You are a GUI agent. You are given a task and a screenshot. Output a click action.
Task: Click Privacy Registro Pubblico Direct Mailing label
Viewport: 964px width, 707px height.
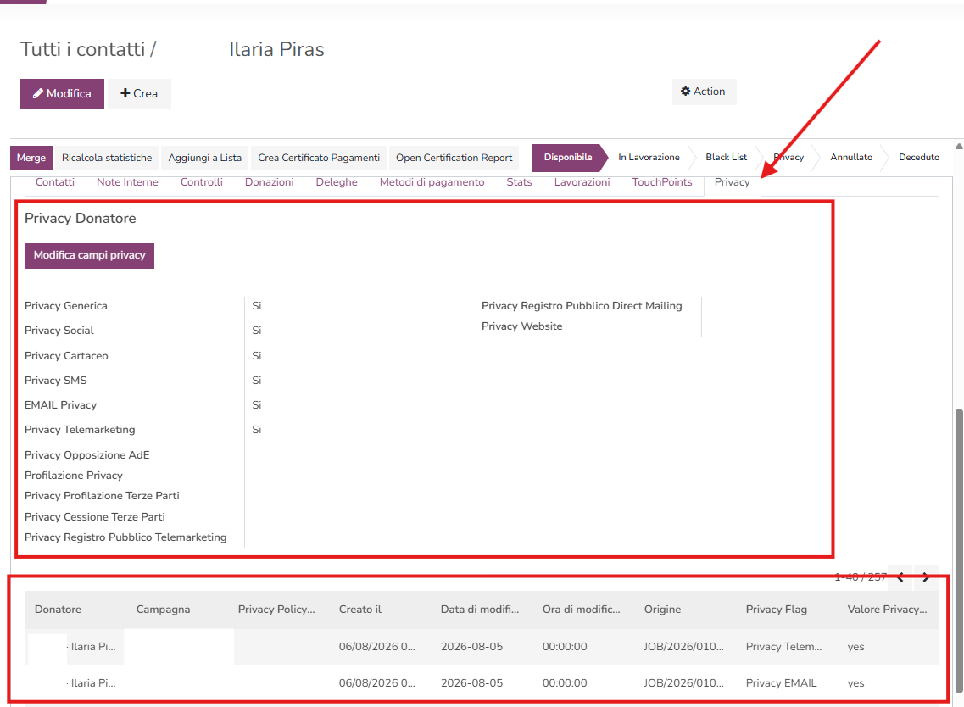click(582, 306)
